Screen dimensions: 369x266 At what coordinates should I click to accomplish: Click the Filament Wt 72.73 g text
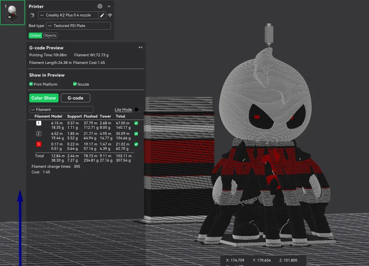click(91, 55)
